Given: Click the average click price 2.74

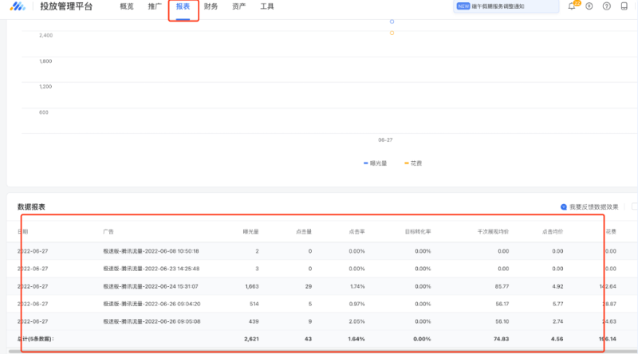Looking at the screenshot, I should 557,321.
